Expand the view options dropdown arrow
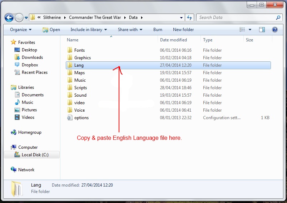Viewport: 287px width, 203px height. tap(250, 30)
